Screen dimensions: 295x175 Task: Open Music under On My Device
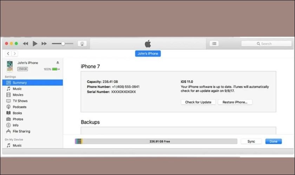(x=33, y=145)
